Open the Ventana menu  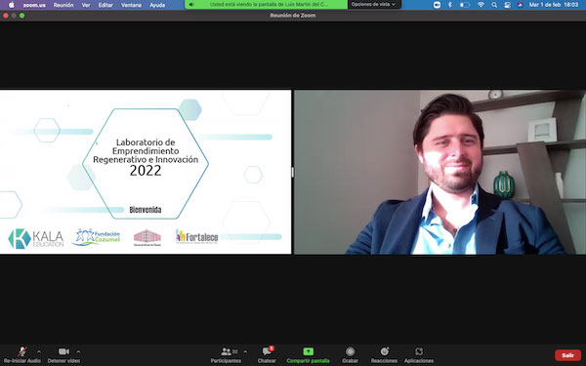131,5
